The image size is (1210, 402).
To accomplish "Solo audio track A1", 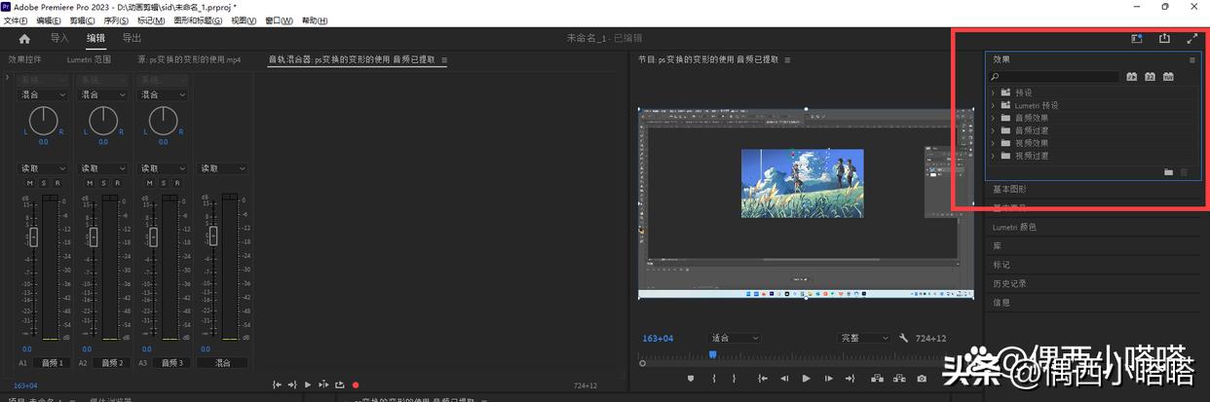I will 44,183.
